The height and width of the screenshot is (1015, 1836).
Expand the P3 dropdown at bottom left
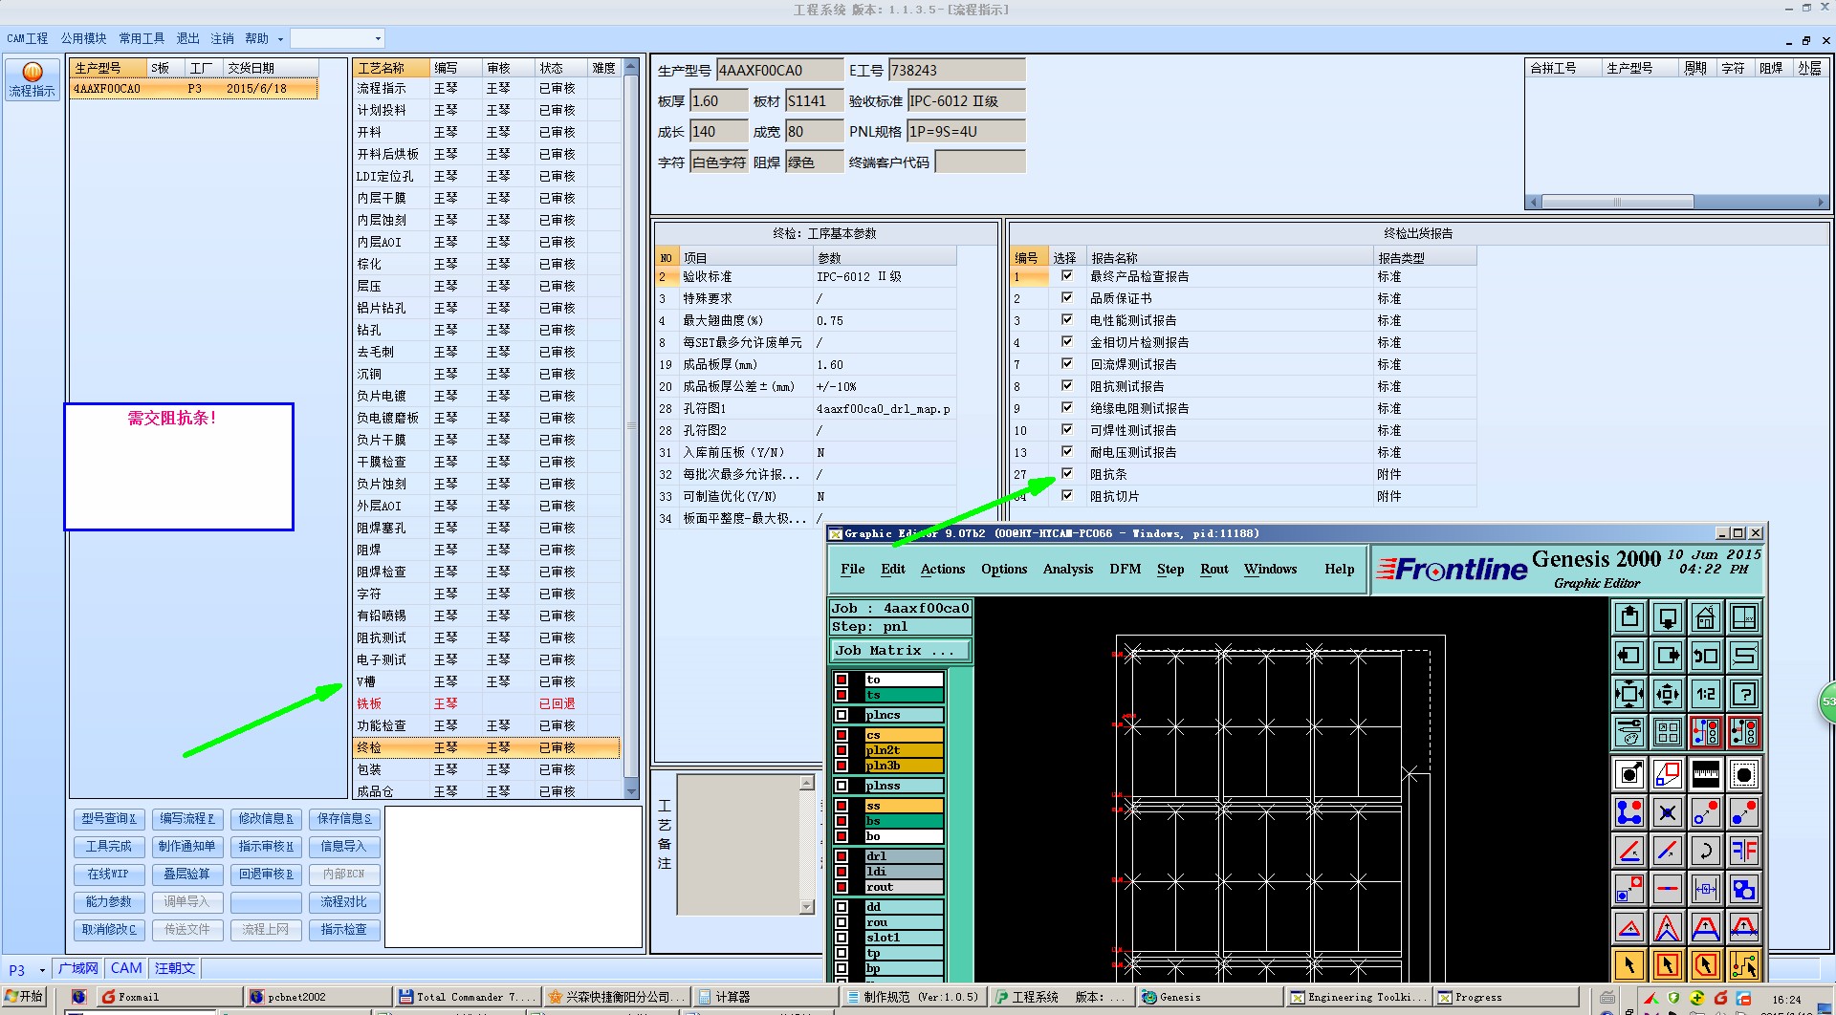(x=42, y=970)
